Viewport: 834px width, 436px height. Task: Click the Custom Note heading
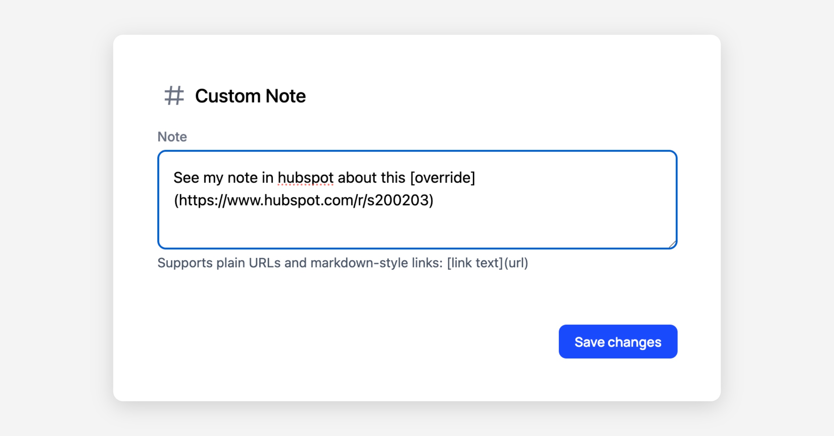coord(250,96)
